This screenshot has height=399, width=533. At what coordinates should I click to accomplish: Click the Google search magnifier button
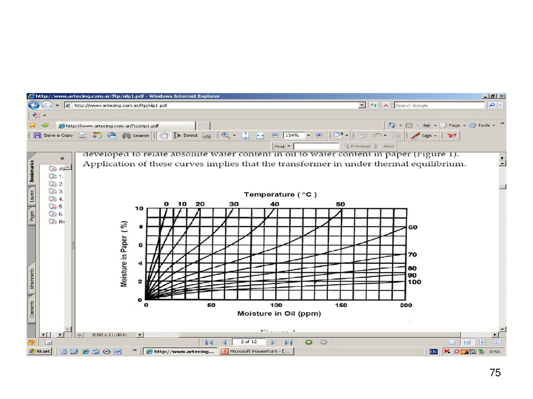point(491,105)
